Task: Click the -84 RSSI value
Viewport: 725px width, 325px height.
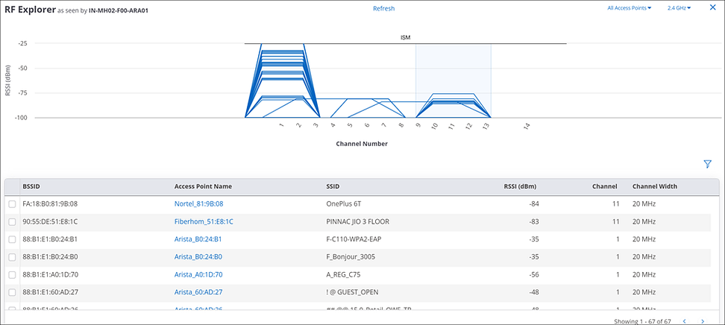Action: click(x=534, y=203)
